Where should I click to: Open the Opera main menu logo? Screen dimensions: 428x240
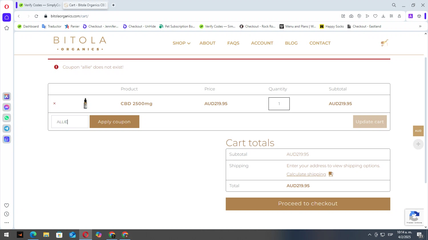coord(7,6)
